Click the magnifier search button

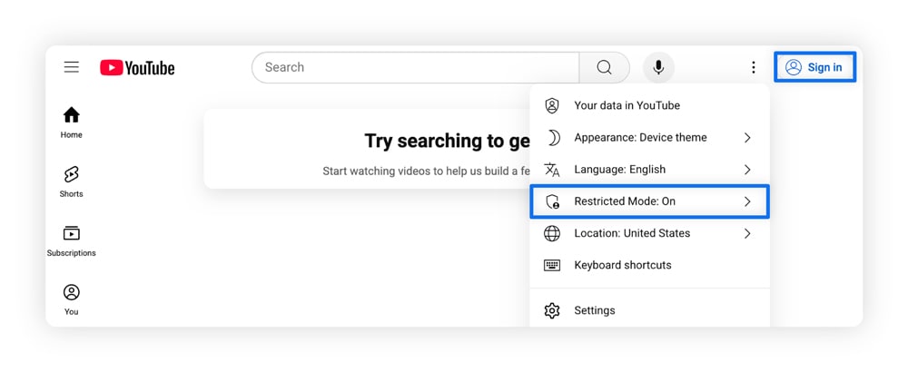[x=604, y=68]
